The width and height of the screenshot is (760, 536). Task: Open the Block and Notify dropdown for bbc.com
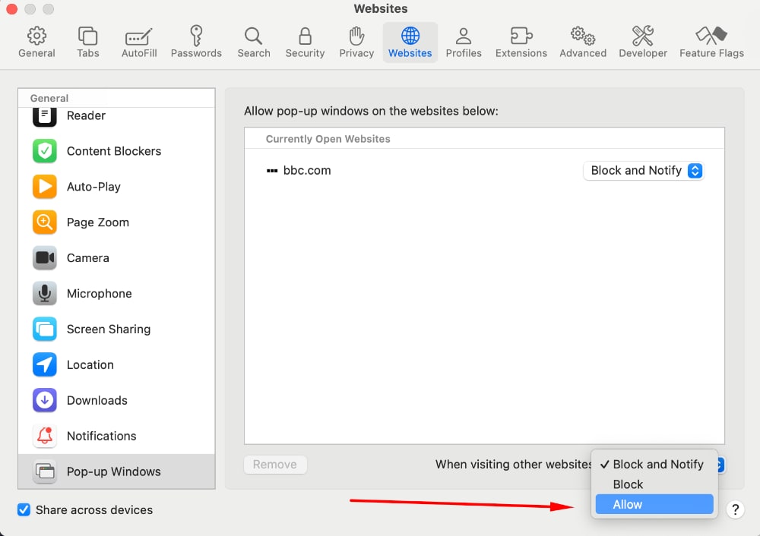click(x=643, y=170)
